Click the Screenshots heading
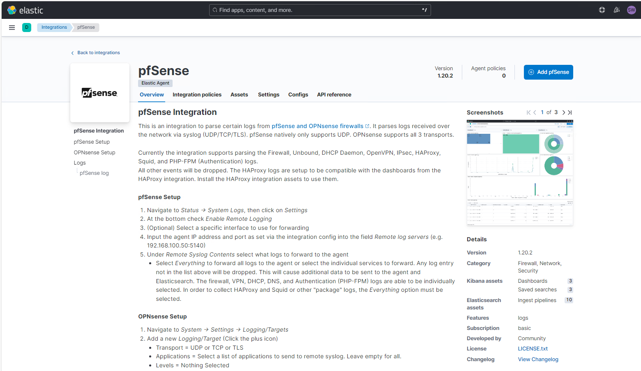 485,112
